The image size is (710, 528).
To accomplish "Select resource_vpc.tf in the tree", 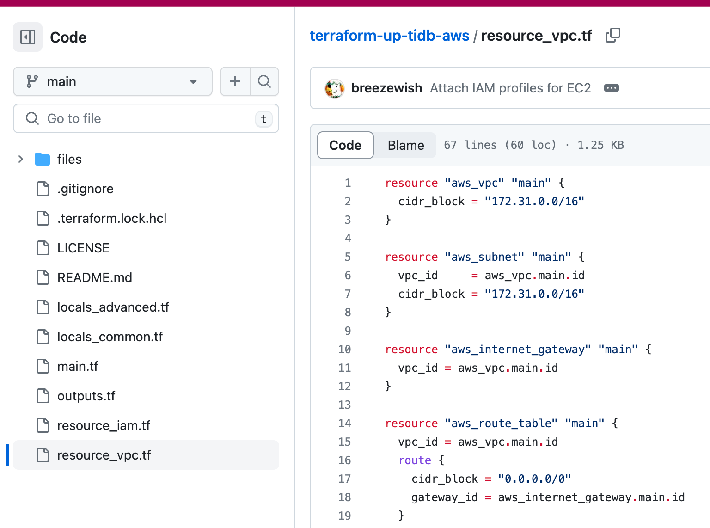I will [146, 455].
